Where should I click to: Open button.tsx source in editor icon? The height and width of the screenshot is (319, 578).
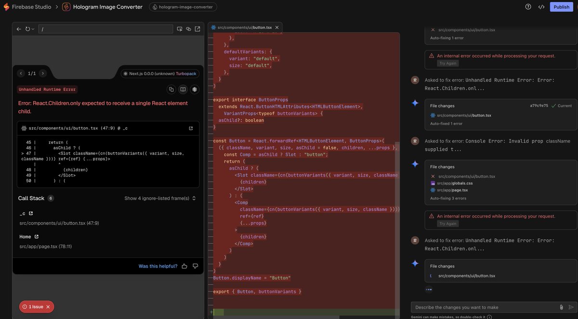(x=191, y=128)
